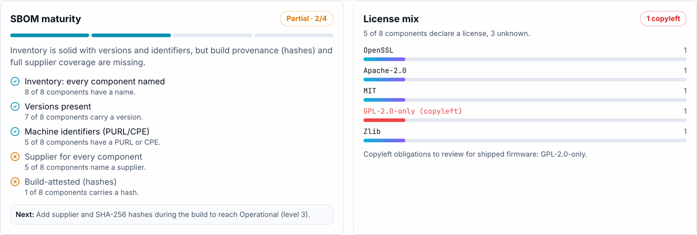The width and height of the screenshot is (697, 235).
Task: Click the MIT license bar
Action: tap(525, 100)
